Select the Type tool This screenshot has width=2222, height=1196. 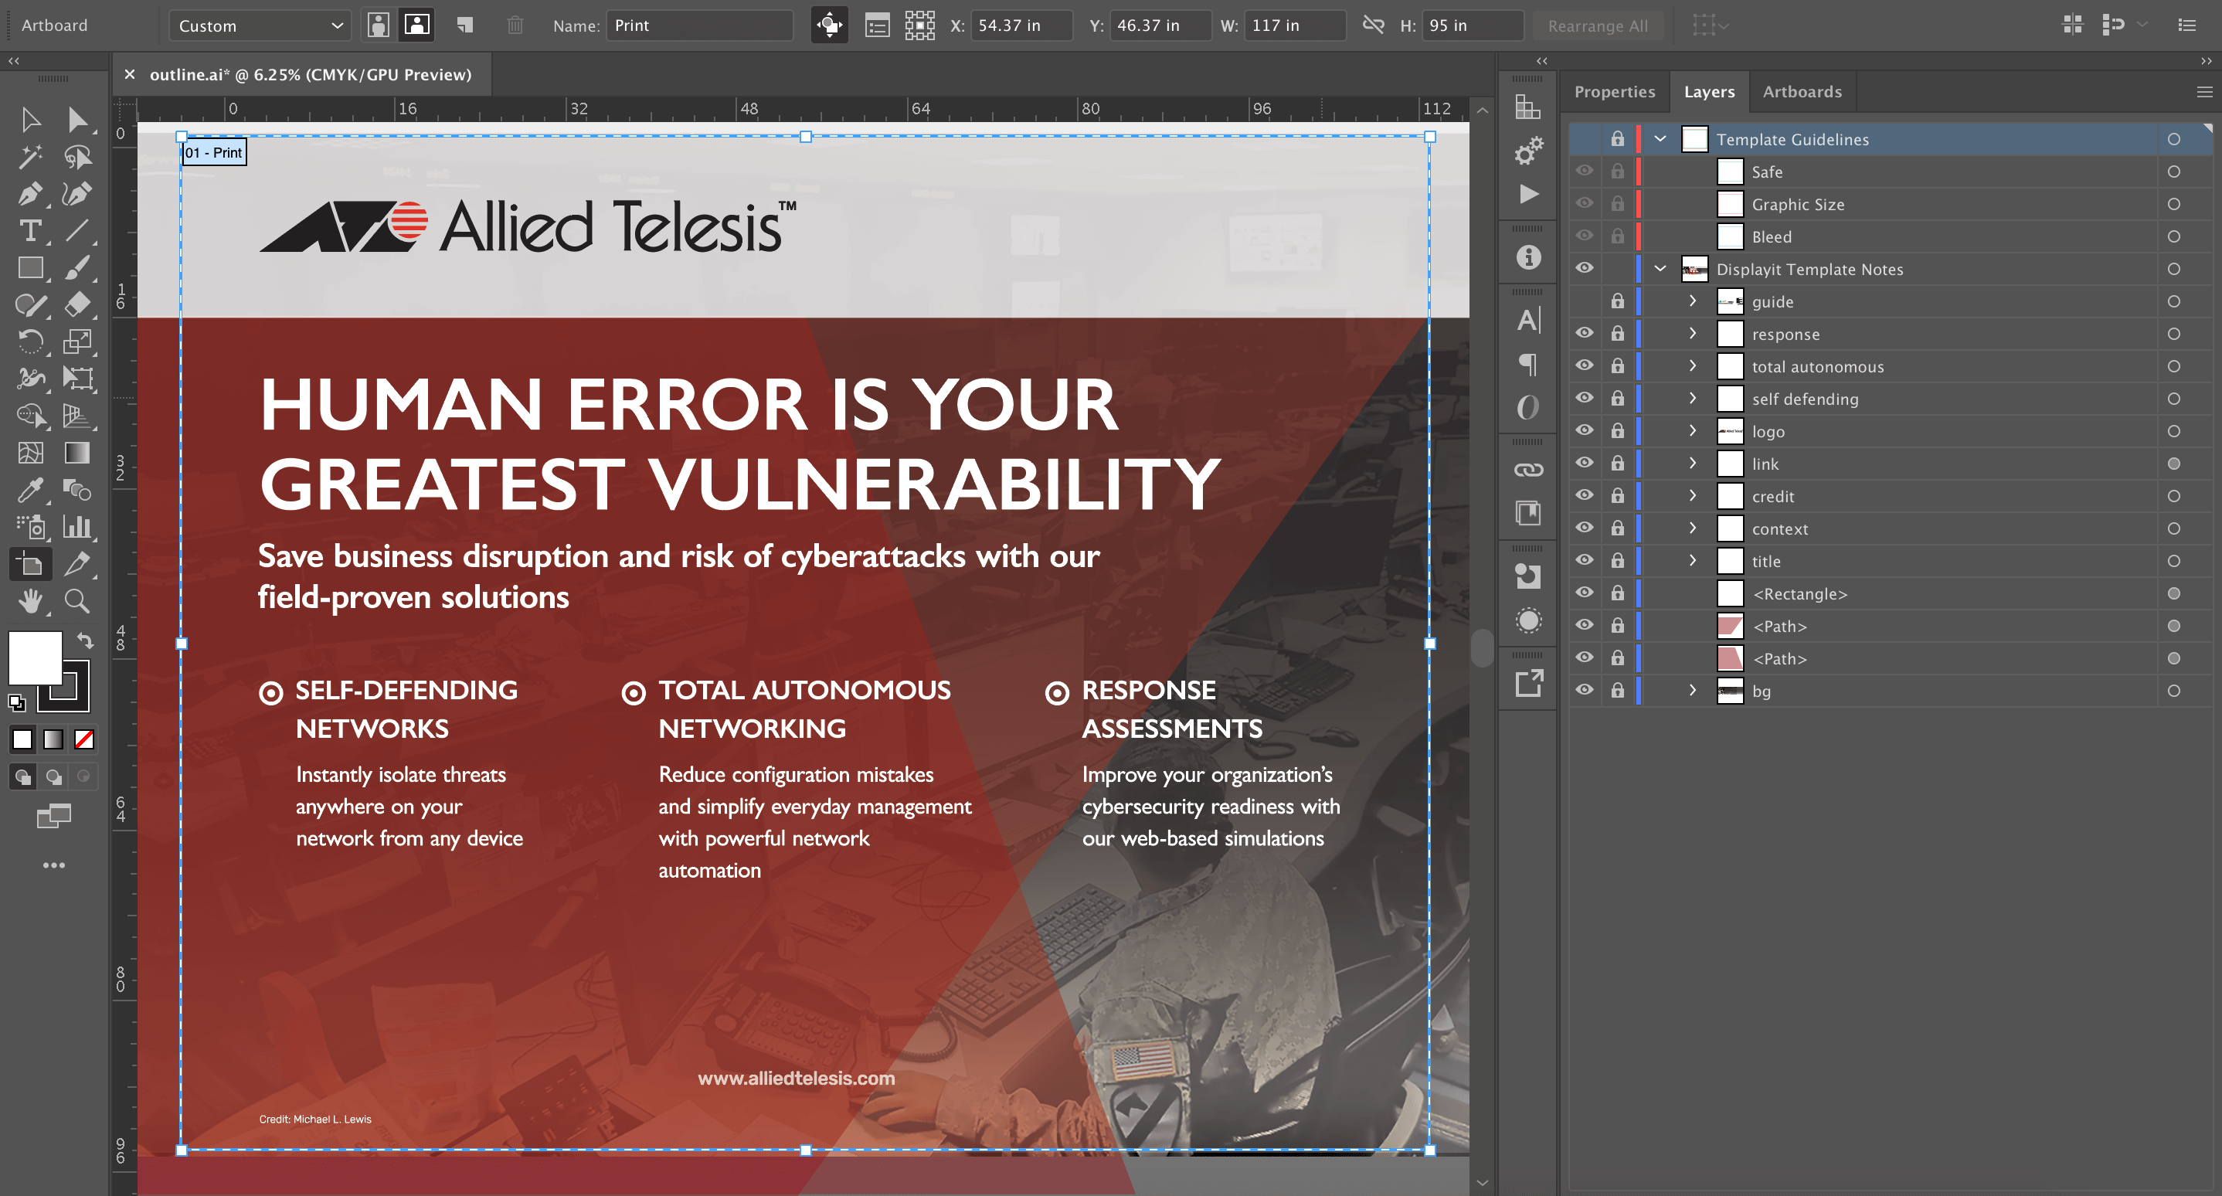click(x=29, y=231)
